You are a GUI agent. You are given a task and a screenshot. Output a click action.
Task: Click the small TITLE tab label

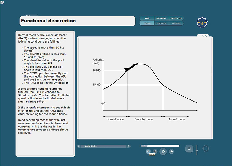[28, 15]
